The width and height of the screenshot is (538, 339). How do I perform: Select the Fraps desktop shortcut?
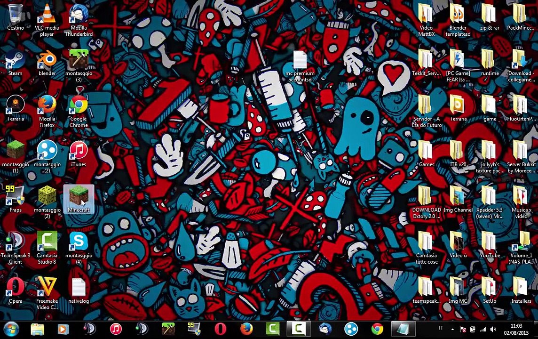click(16, 199)
